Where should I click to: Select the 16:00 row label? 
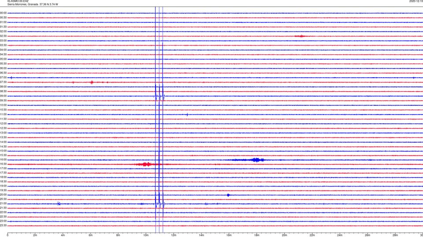click(3, 160)
